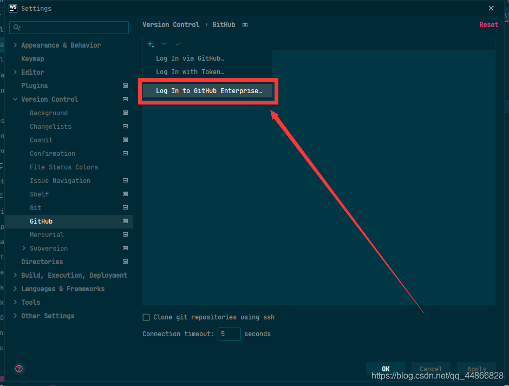The height and width of the screenshot is (386, 509).
Task: Expand the Subversion tree item
Action: coord(23,248)
